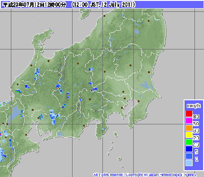Screen dimensions: 204x177
Task: Click the Japanese timestamp 平成23年07月12日12時00分
Action: (34, 5)
